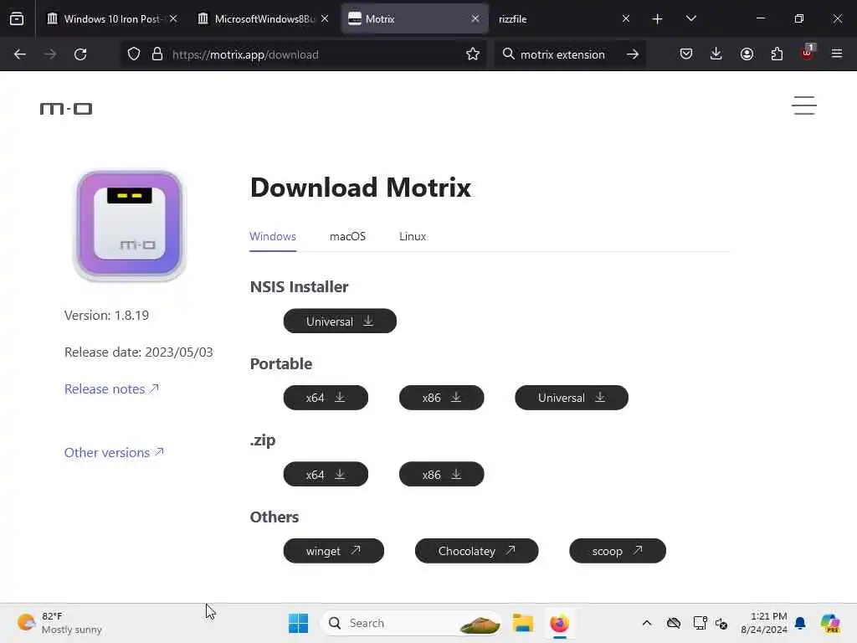This screenshot has height=643, width=857.
Task: Open the Windows Start menu
Action: (x=299, y=623)
